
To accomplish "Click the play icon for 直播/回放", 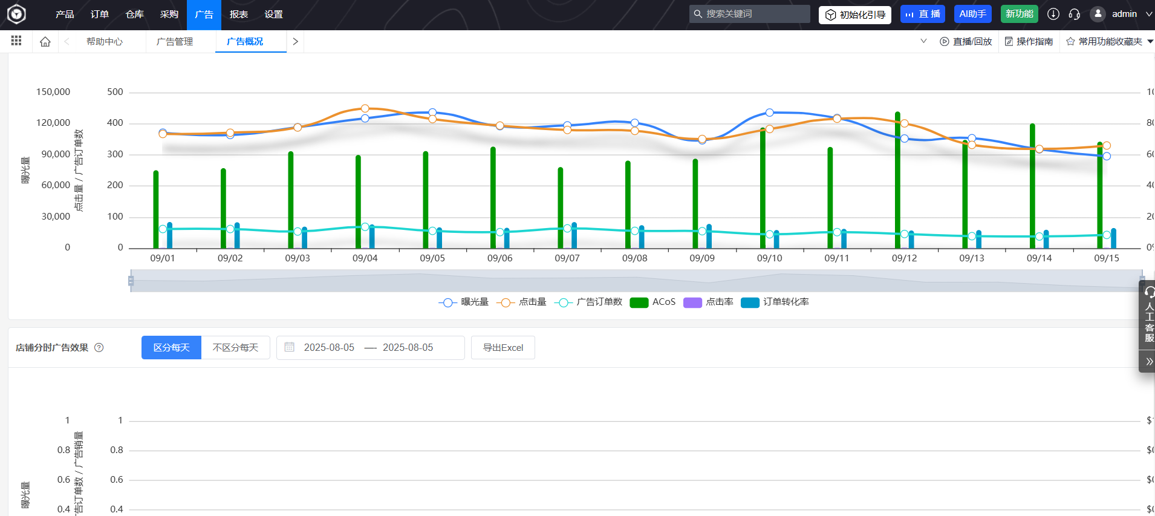I will pyautogui.click(x=944, y=42).
